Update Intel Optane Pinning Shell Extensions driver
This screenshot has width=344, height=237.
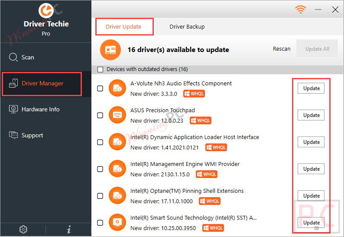[311, 195]
